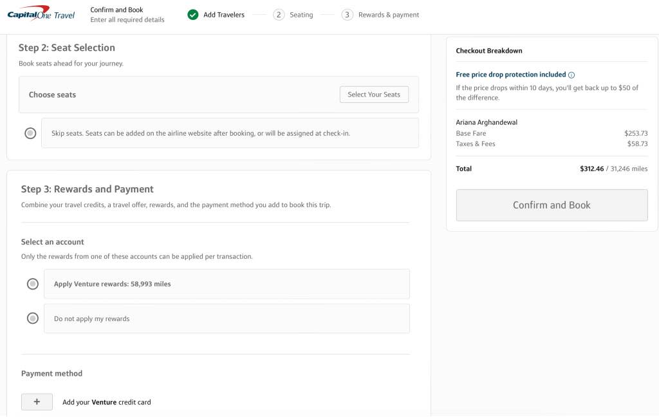The width and height of the screenshot is (659, 417).
Task: Select Apply Venture rewards radio button
Action: coord(33,284)
